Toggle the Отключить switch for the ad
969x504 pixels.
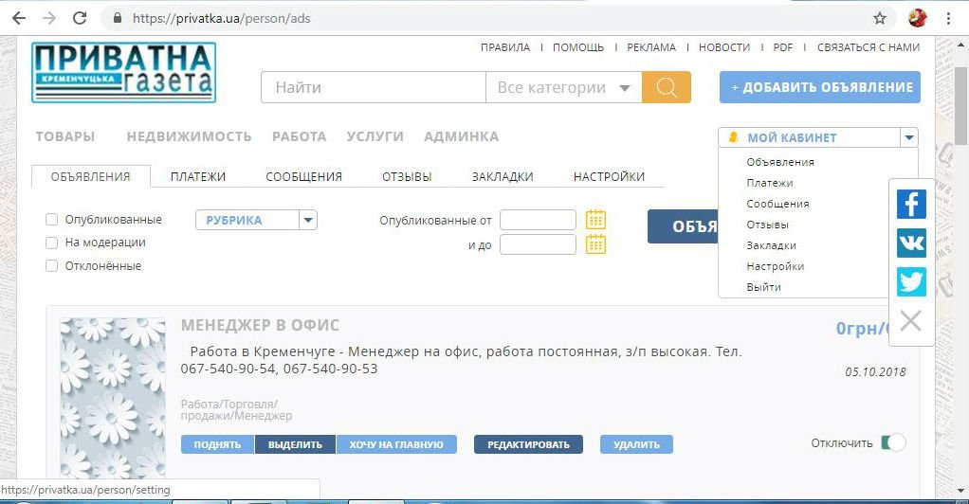tap(892, 442)
